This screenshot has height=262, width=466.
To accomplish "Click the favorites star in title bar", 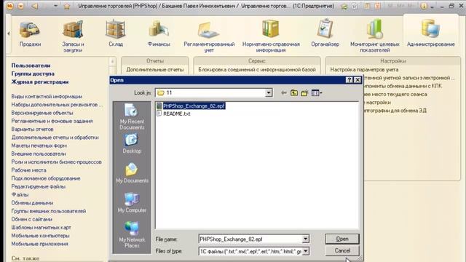I will coord(66,7).
